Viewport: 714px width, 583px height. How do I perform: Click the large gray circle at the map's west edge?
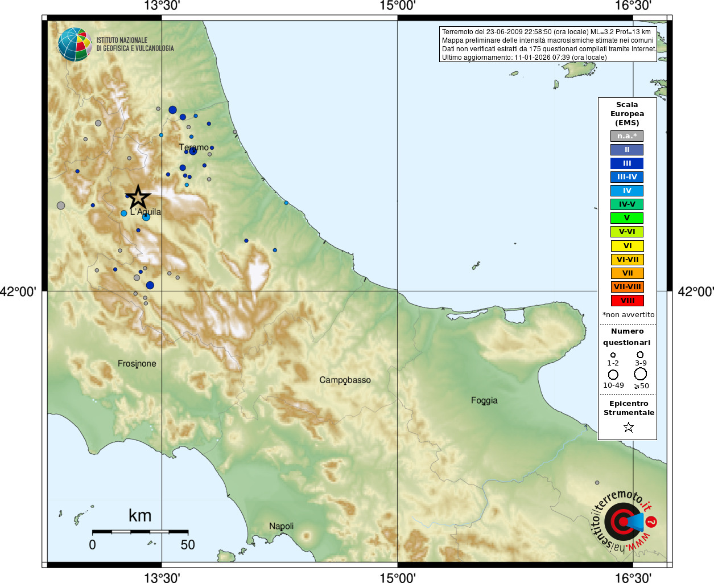[61, 206]
